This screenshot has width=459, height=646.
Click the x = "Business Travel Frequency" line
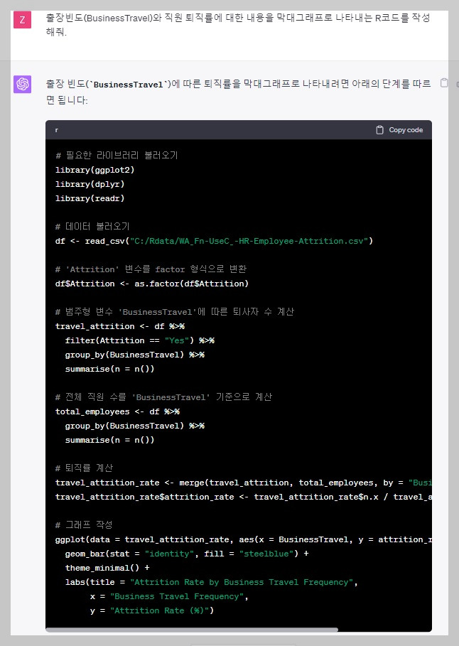tap(169, 596)
